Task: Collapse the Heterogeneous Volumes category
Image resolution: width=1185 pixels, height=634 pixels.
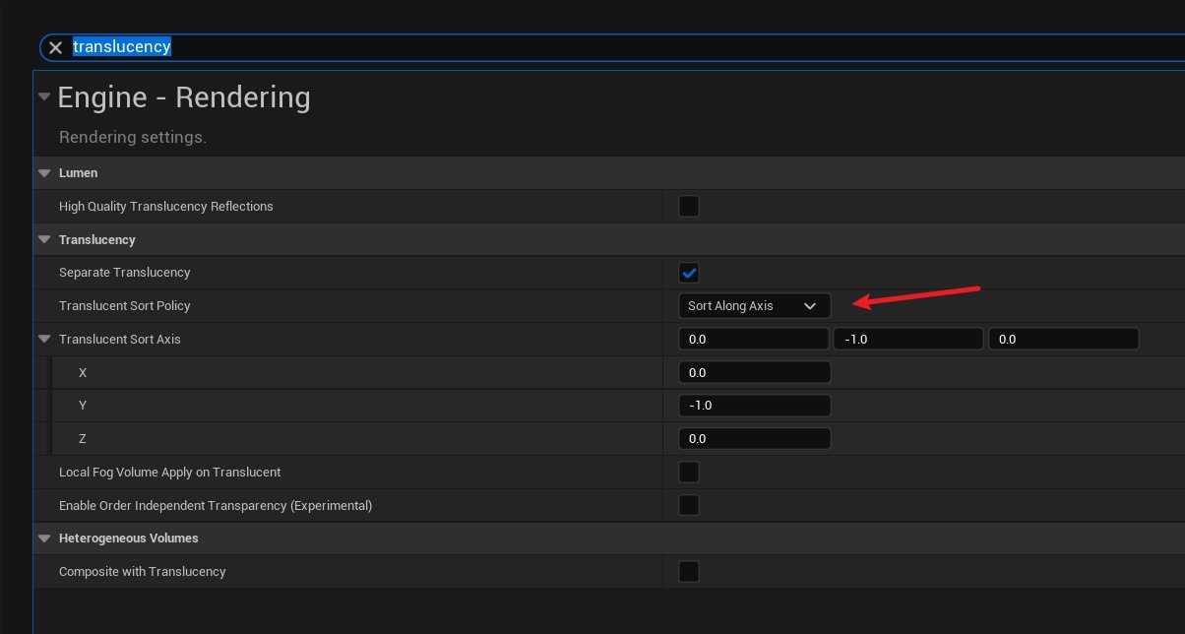Action: 44,539
